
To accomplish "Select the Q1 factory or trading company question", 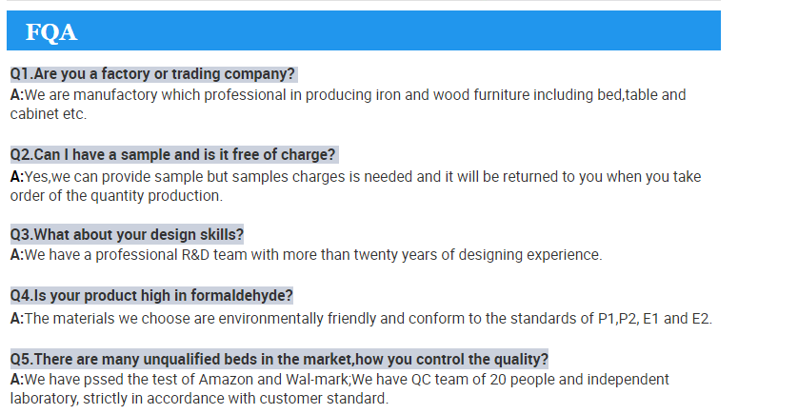I will click(x=152, y=74).
